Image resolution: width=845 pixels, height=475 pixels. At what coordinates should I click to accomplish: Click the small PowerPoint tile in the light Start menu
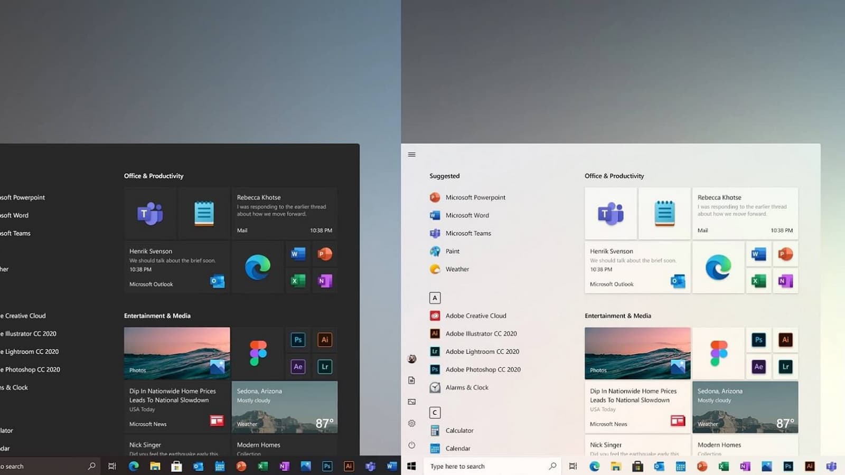point(786,254)
